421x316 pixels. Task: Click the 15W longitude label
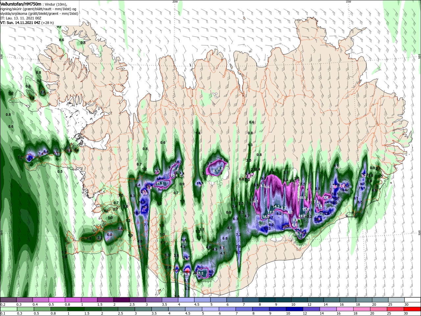(348, 1)
